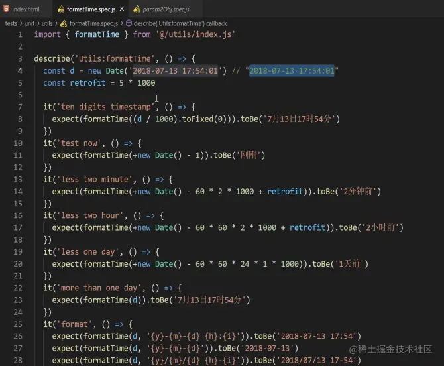The height and width of the screenshot is (366, 444).
Task: Click 'toFixed(0)' call on line 8
Action: pyautogui.click(x=204, y=119)
